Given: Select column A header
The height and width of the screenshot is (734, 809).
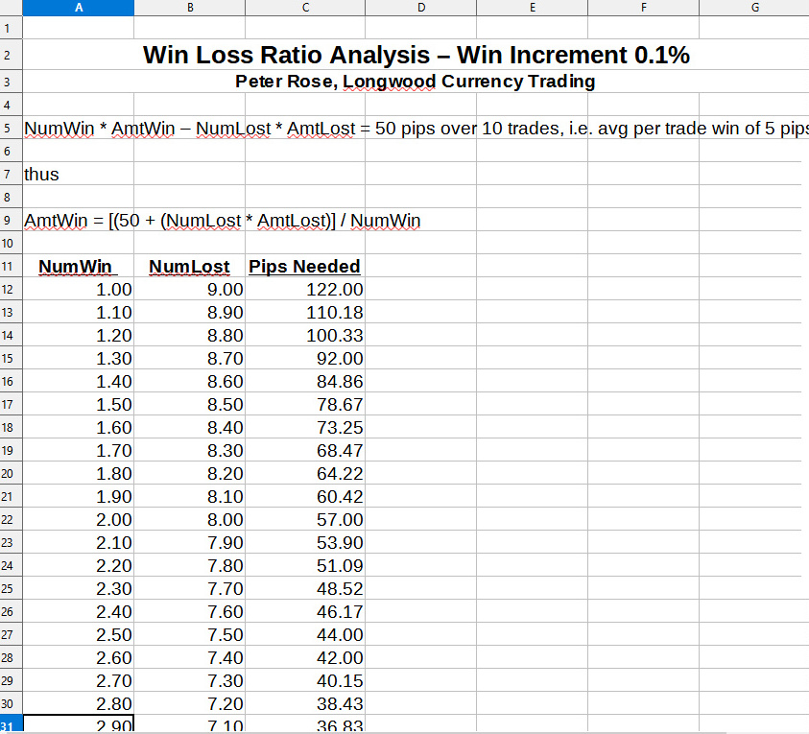Looking at the screenshot, I should point(78,8).
